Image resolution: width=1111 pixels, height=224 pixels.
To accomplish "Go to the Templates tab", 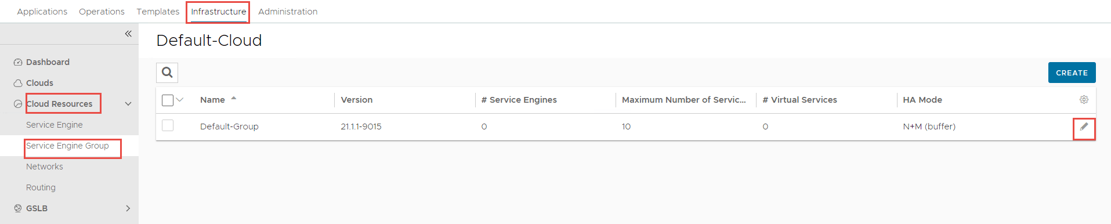I will (158, 12).
